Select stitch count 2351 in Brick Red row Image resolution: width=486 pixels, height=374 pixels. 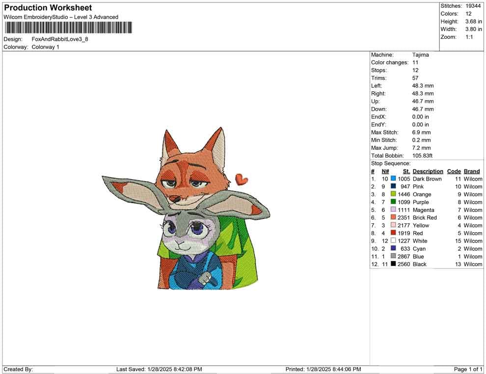pos(404,217)
